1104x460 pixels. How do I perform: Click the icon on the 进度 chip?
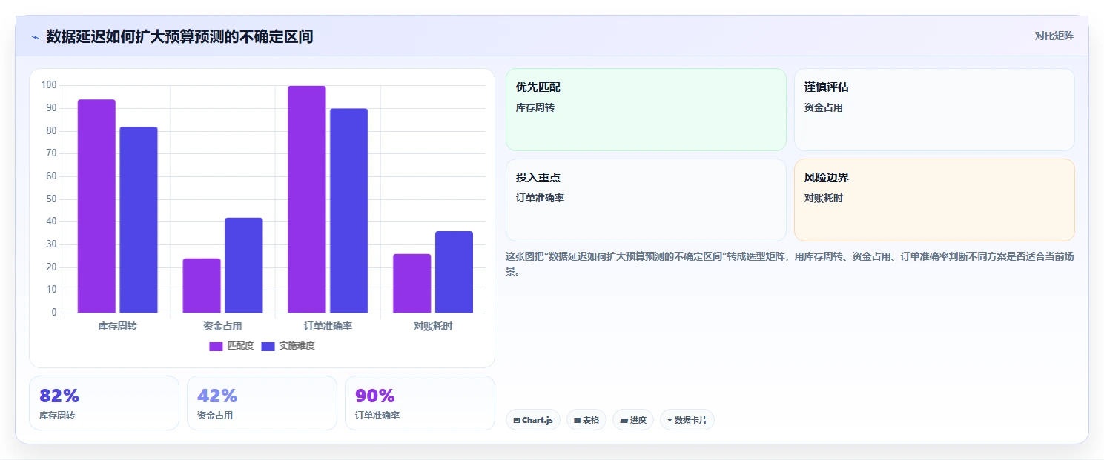click(624, 420)
